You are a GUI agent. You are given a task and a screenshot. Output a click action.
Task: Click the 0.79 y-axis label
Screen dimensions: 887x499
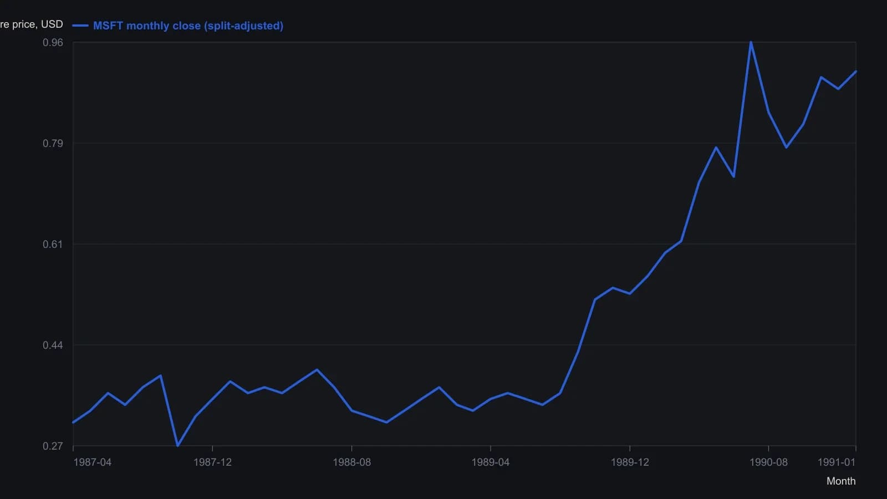click(53, 144)
